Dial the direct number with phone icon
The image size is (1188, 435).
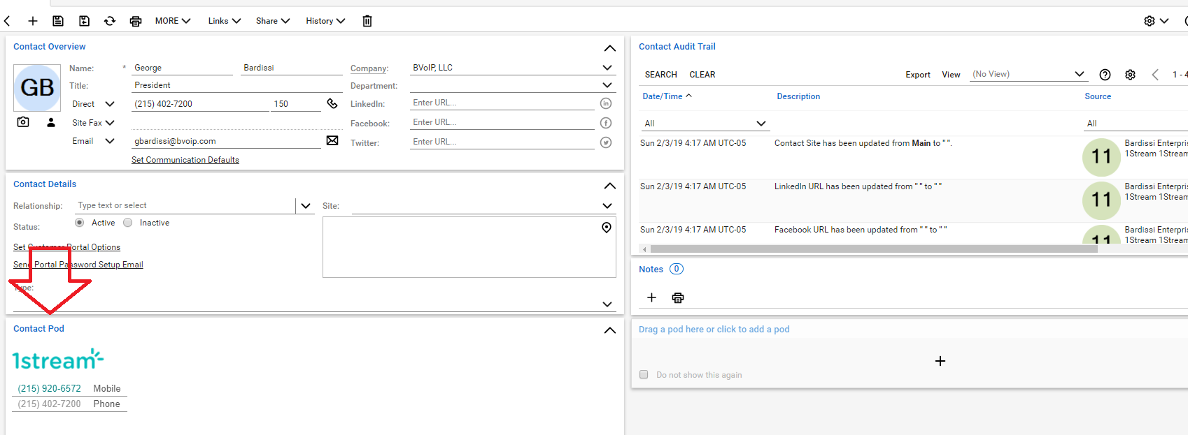click(332, 103)
